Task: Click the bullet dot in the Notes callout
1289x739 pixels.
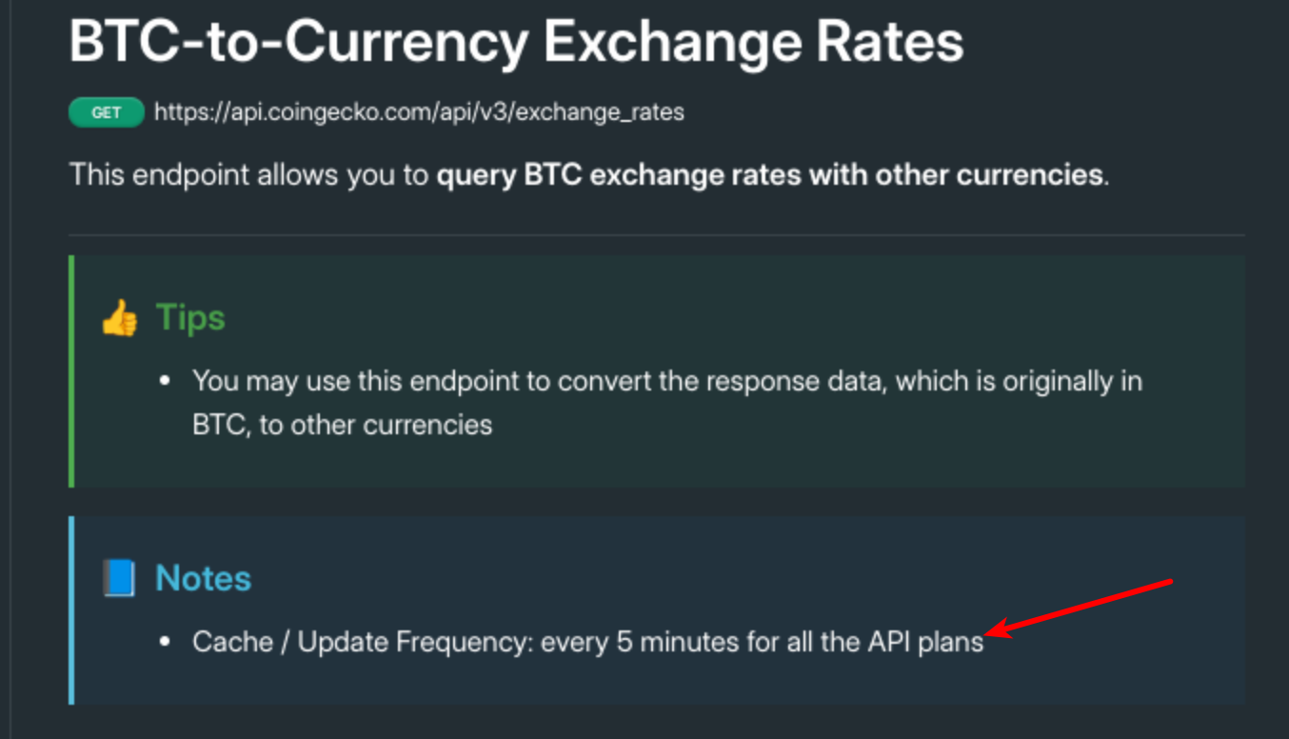Action: point(166,642)
